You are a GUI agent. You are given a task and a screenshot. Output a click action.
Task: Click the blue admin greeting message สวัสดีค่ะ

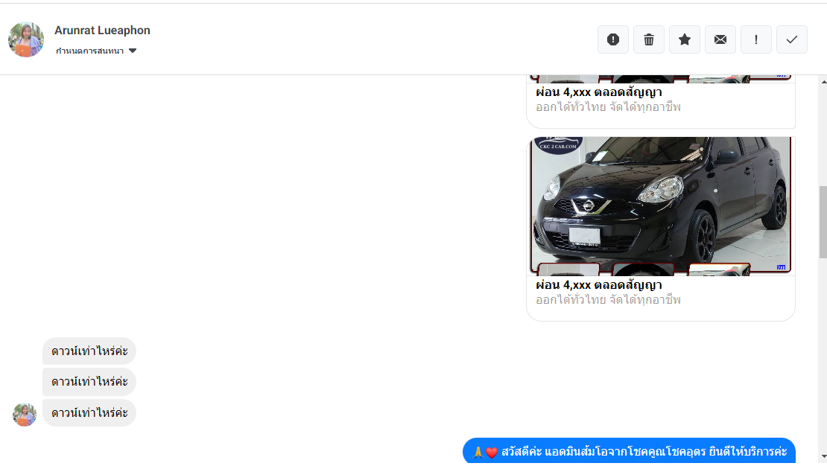click(x=629, y=451)
